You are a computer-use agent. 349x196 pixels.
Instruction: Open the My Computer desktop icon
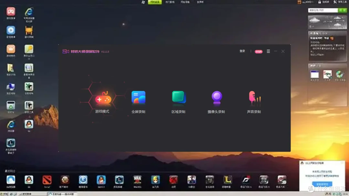[x=11, y=87]
